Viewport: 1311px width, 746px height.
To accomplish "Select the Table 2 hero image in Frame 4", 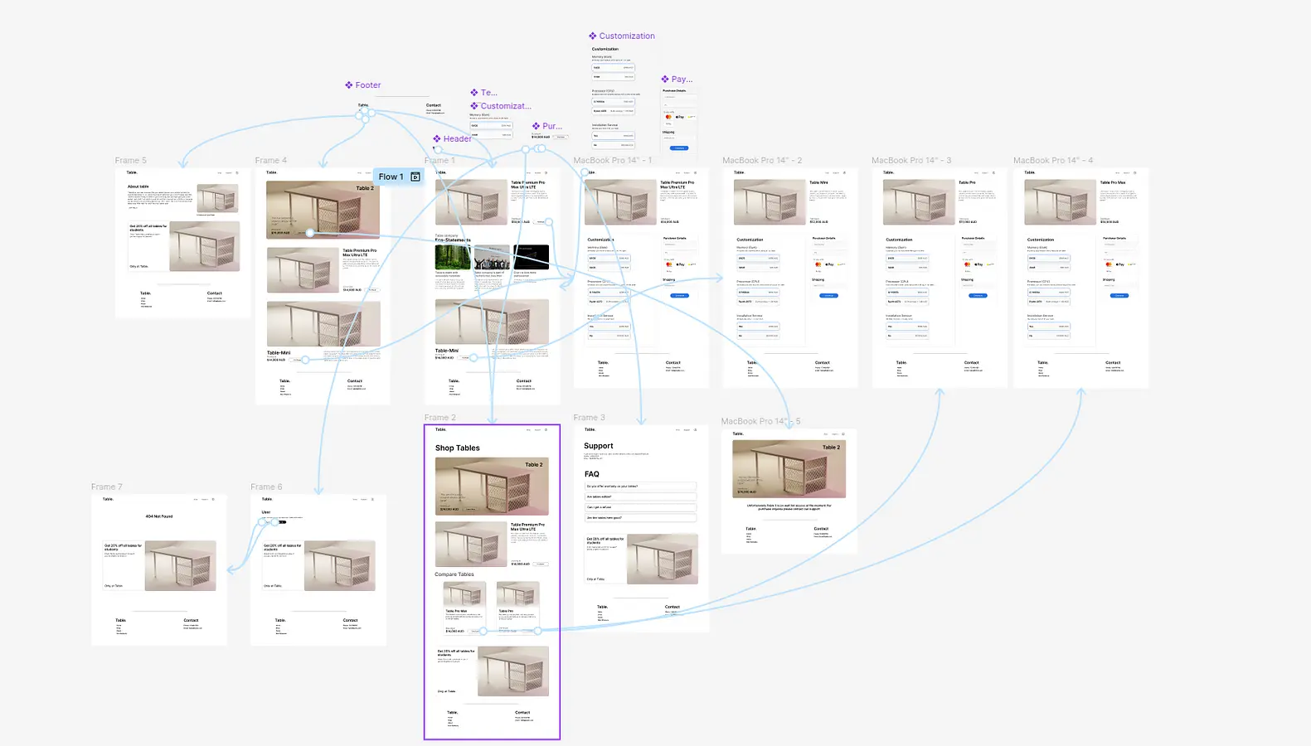I will (323, 210).
